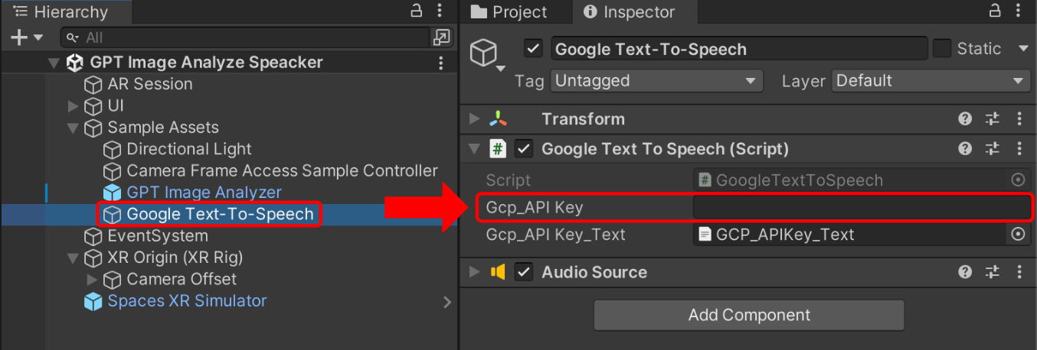Enable the Static checkbox
The width and height of the screenshot is (1037, 350).
click(942, 49)
